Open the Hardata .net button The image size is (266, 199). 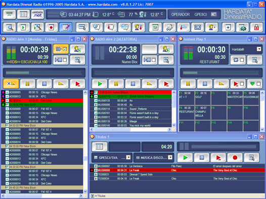[x=37, y=15]
